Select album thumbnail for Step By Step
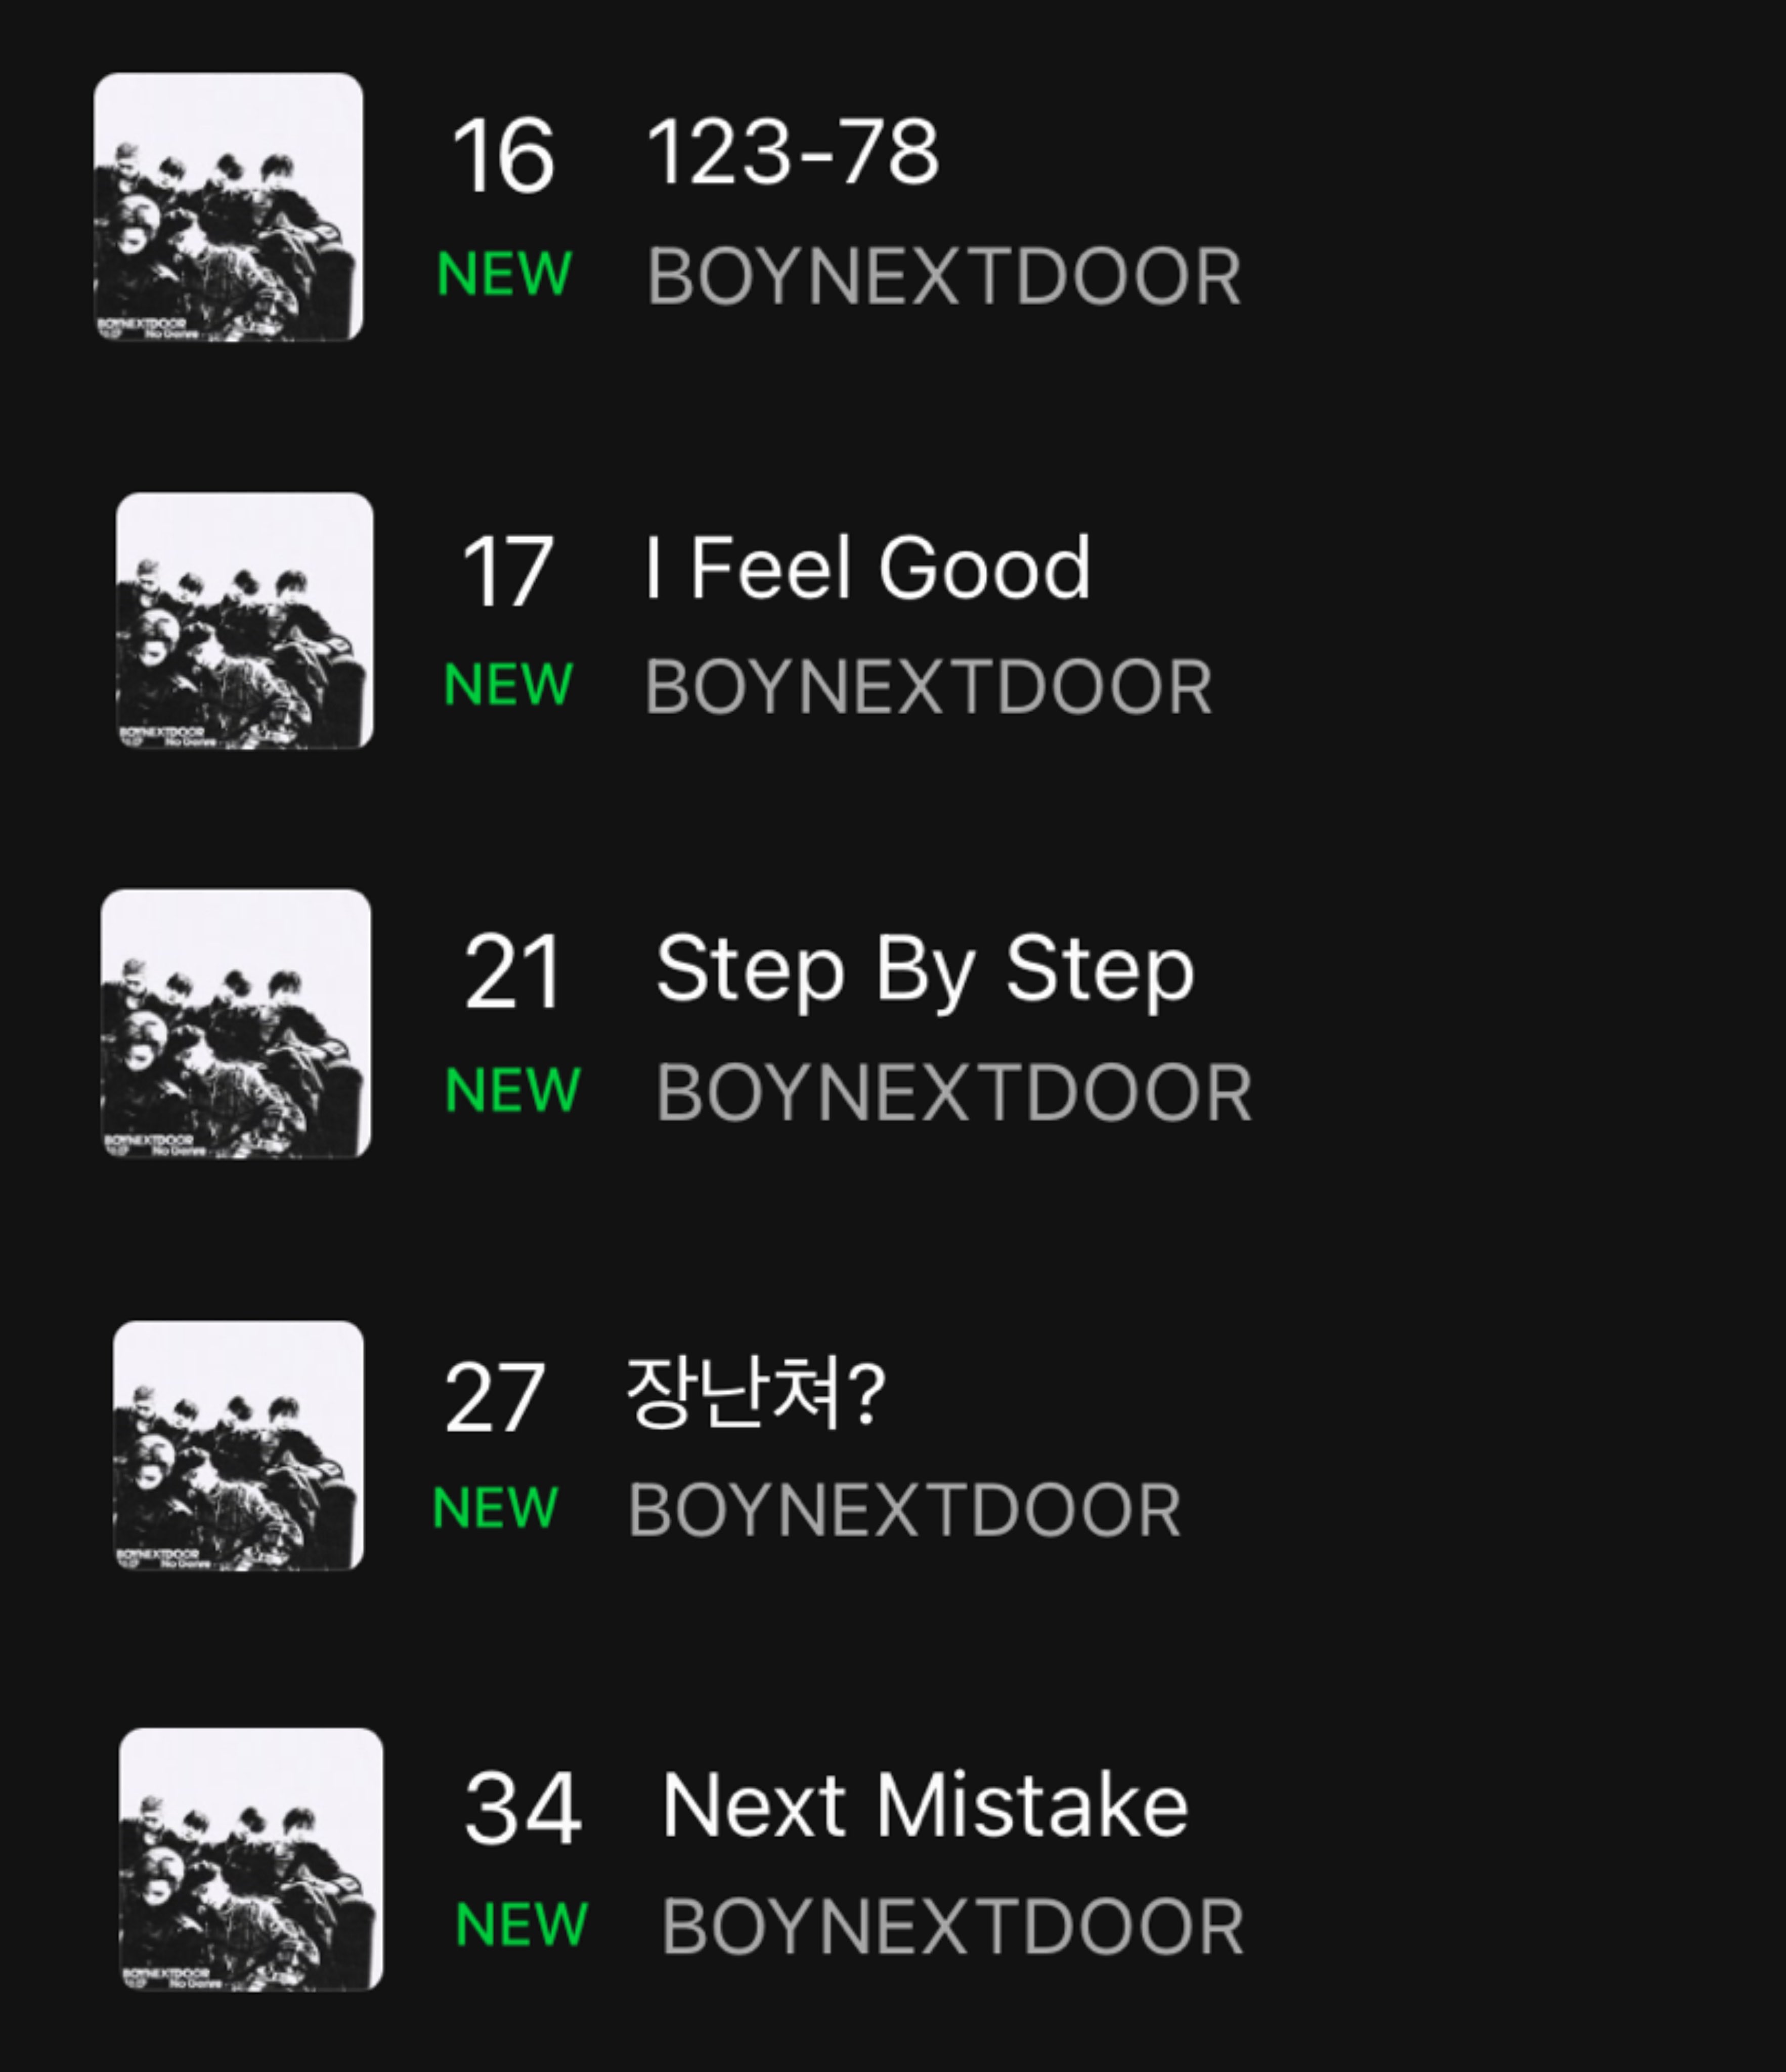1786x2072 pixels. tap(236, 1023)
